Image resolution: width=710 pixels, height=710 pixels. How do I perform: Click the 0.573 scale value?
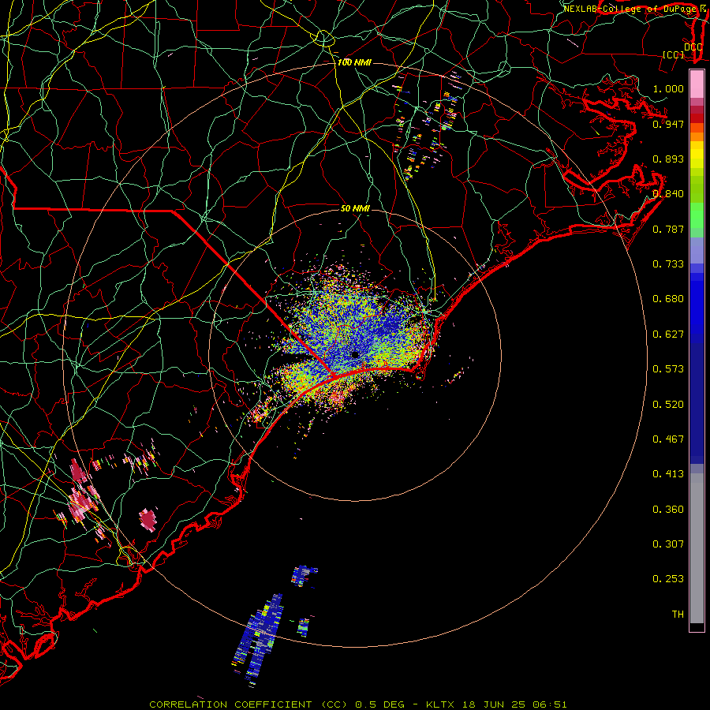pyautogui.click(x=668, y=369)
